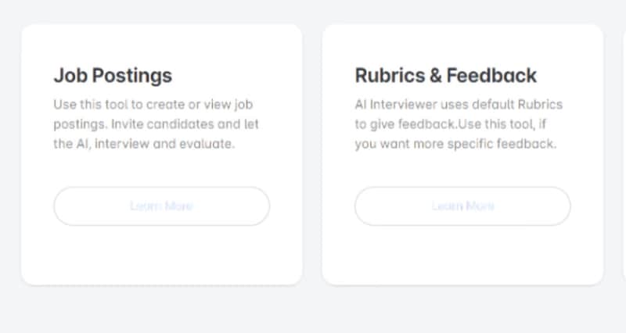This screenshot has width=626, height=333.
Task: Select the Job Postings heading
Action: pyautogui.click(x=113, y=76)
